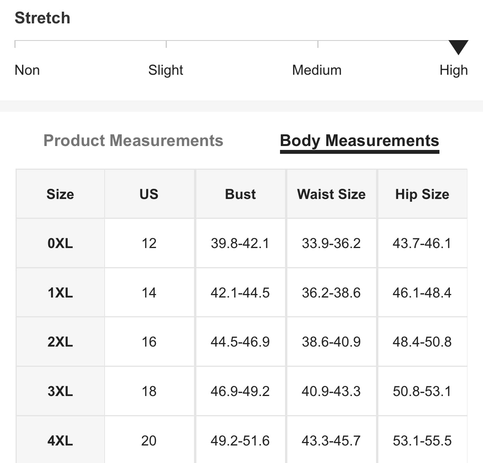Viewport: 483px width, 463px height.
Task: Switch to the Product Measurements tab
Action: 133,141
